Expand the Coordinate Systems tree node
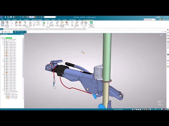The height and width of the screenshot is (126, 169). click(3, 40)
